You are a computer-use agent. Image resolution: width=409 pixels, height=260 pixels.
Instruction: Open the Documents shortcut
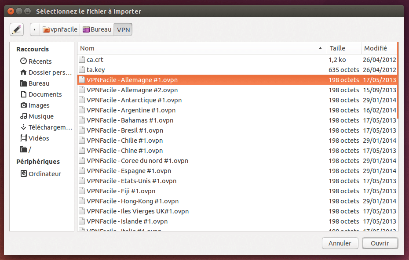[42, 94]
